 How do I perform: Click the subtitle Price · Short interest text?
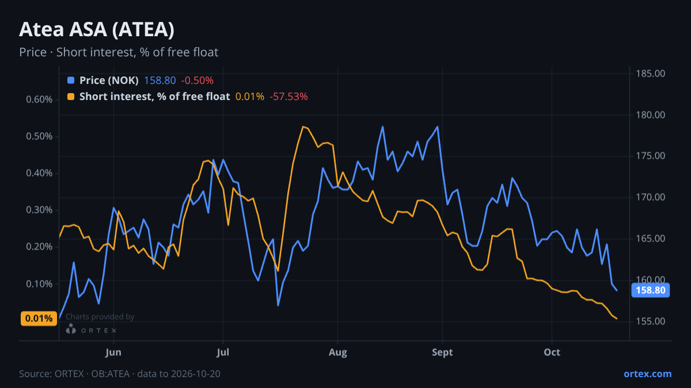[x=119, y=52]
